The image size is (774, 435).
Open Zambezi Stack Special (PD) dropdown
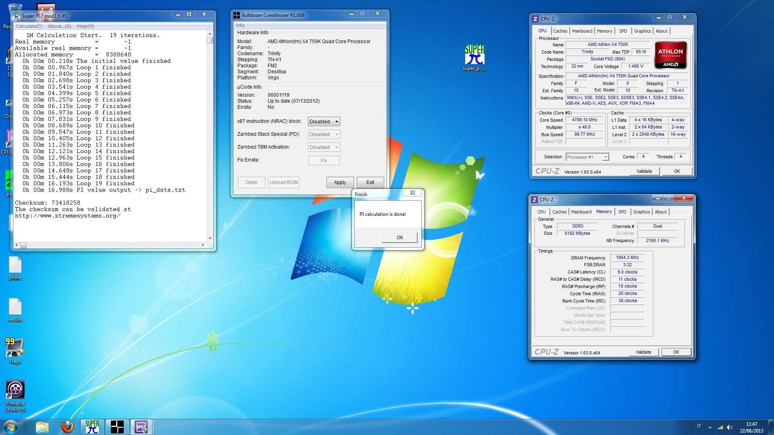(x=324, y=135)
